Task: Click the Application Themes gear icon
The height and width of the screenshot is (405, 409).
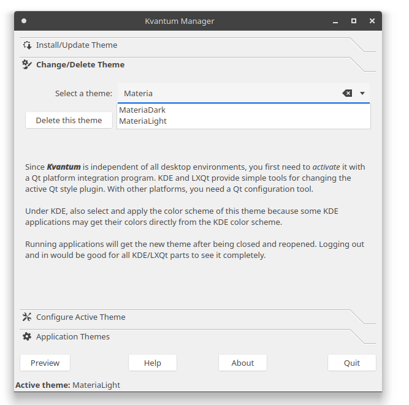Action: pos(27,336)
